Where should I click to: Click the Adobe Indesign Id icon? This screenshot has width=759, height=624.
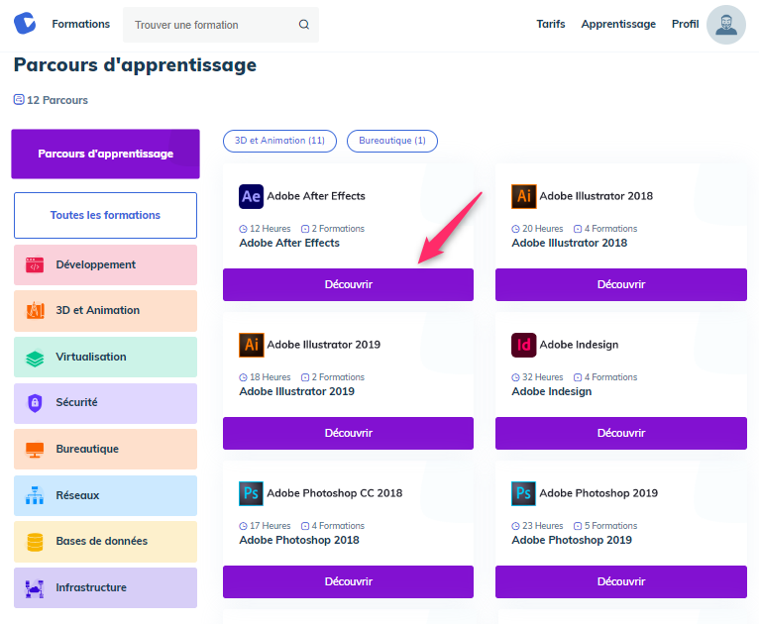tap(524, 345)
